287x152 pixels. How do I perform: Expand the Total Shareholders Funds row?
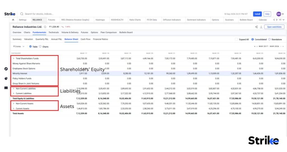(x=13, y=58)
